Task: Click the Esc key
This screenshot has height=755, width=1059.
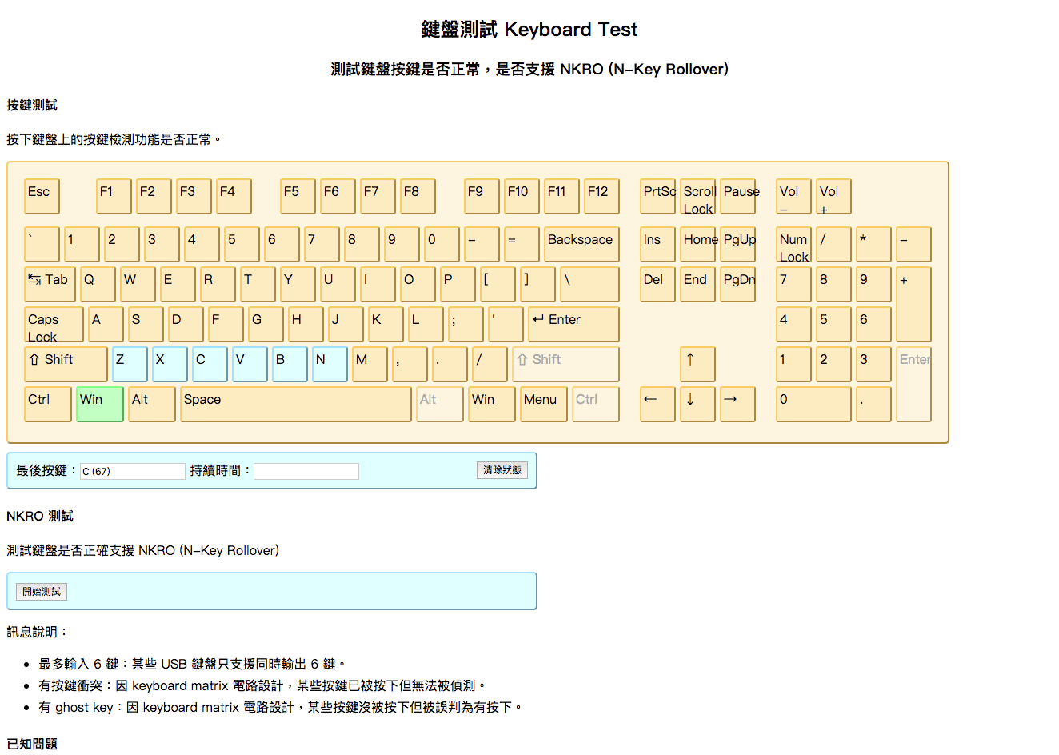Action: 42,196
